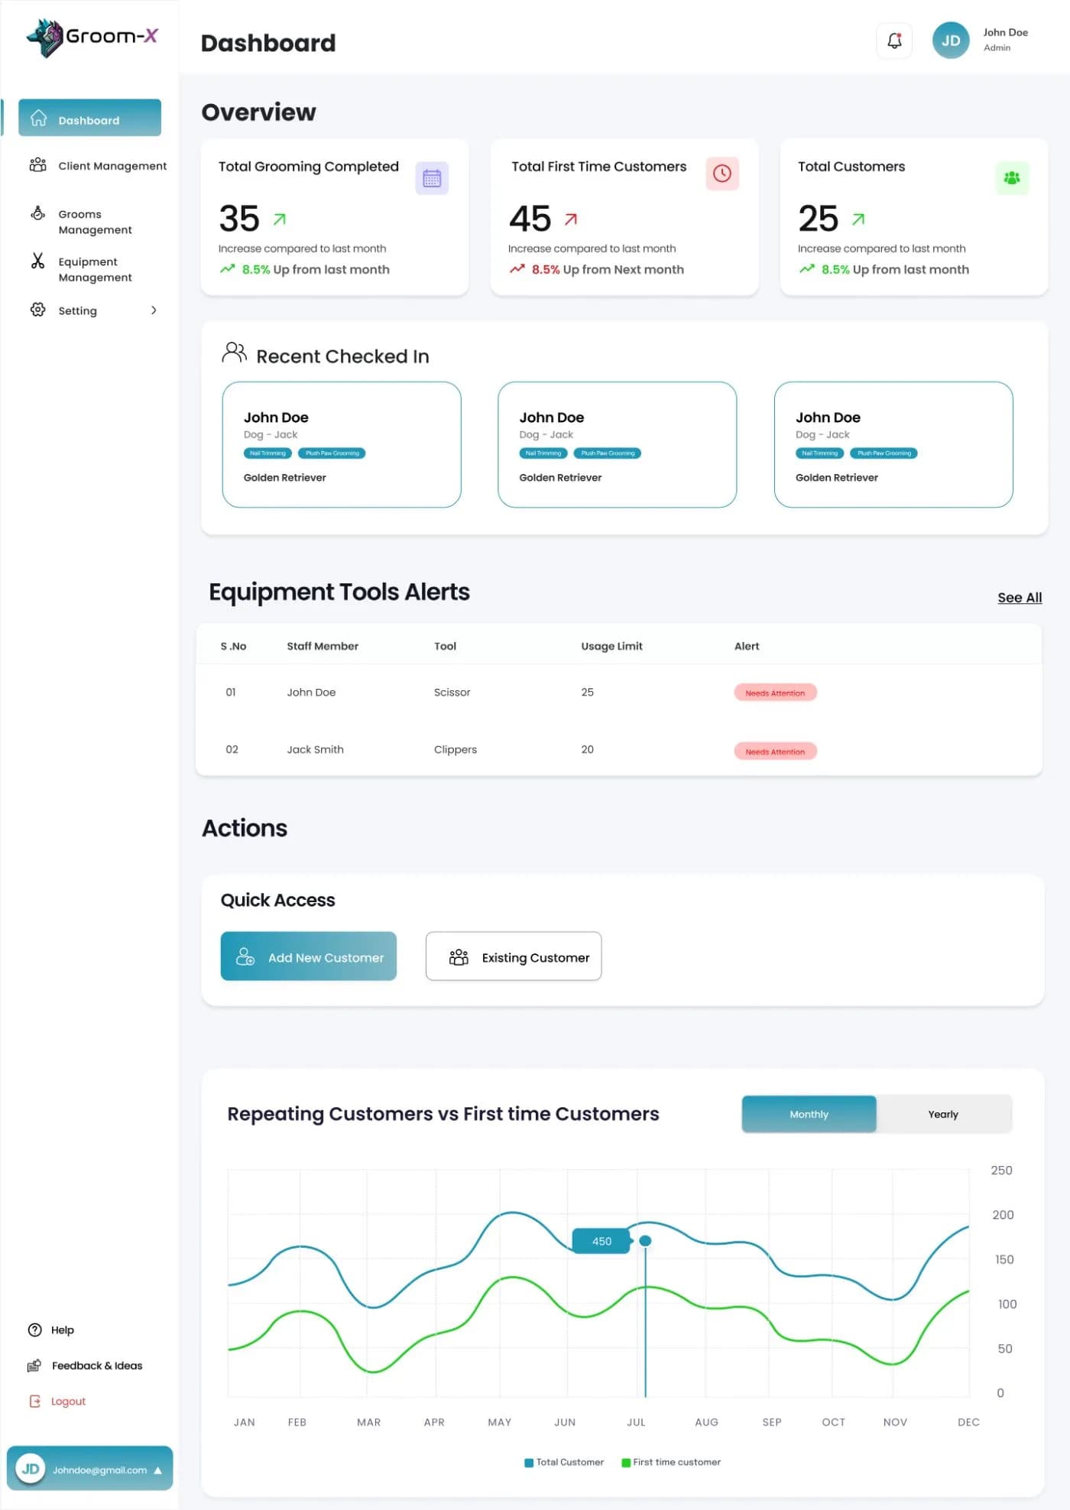This screenshot has width=1070, height=1510.
Task: Click the calendar icon on Total Grooming Completed
Action: (432, 178)
